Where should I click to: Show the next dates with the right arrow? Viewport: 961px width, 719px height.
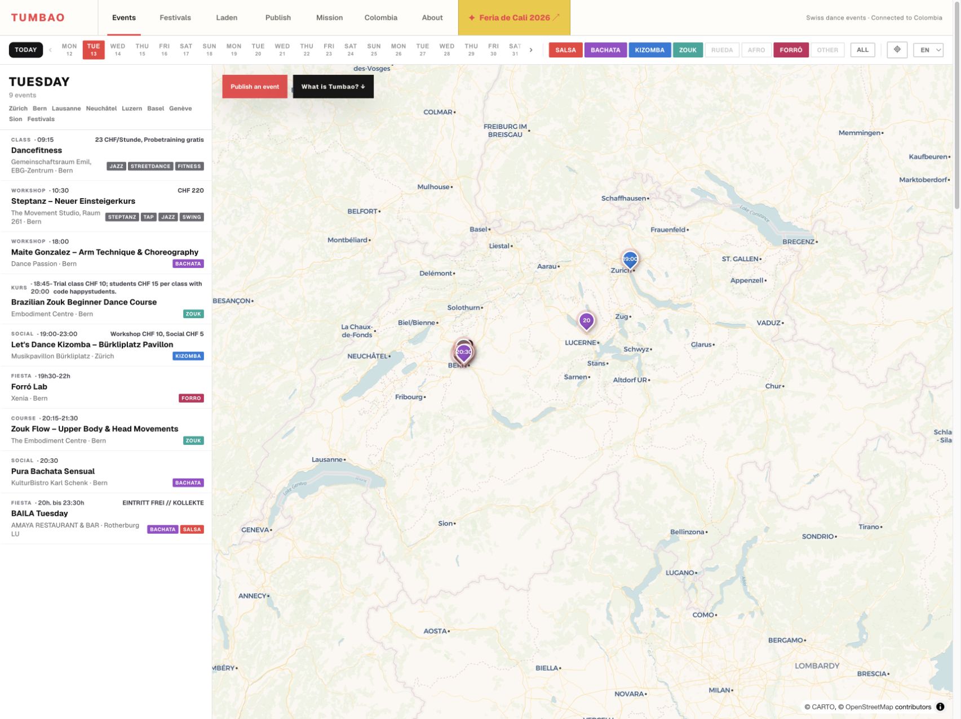pyautogui.click(x=531, y=50)
